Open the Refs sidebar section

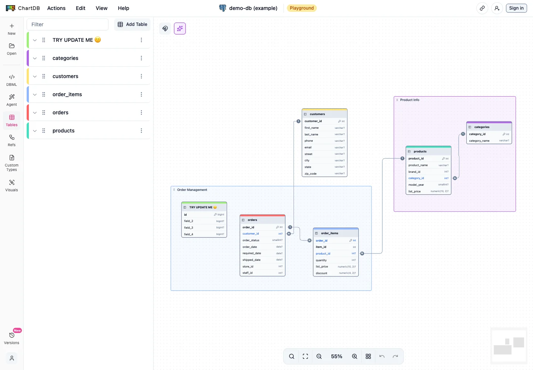(x=12, y=140)
